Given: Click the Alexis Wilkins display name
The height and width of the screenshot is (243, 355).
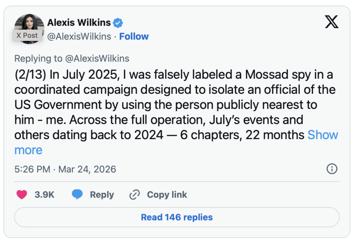Looking at the screenshot, I should (x=79, y=23).
